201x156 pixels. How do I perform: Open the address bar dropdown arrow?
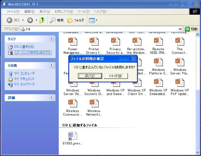(x=180, y=29)
